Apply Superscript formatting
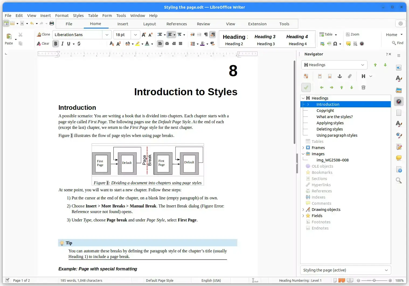 [x=119, y=44]
